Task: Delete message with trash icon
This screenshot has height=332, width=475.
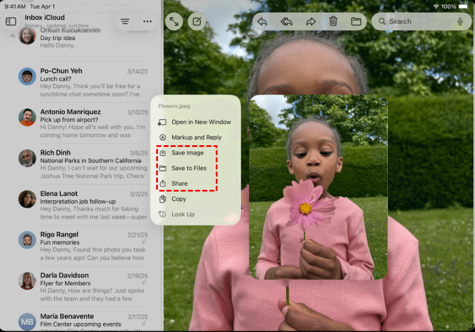Action: (333, 21)
